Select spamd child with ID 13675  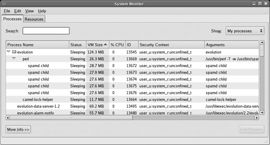[x=132, y=86]
